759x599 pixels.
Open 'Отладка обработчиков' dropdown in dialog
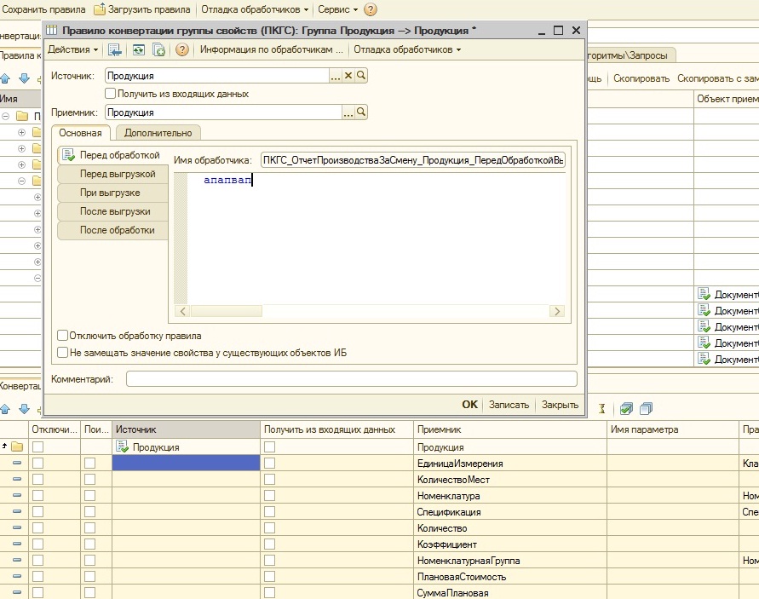point(407,50)
